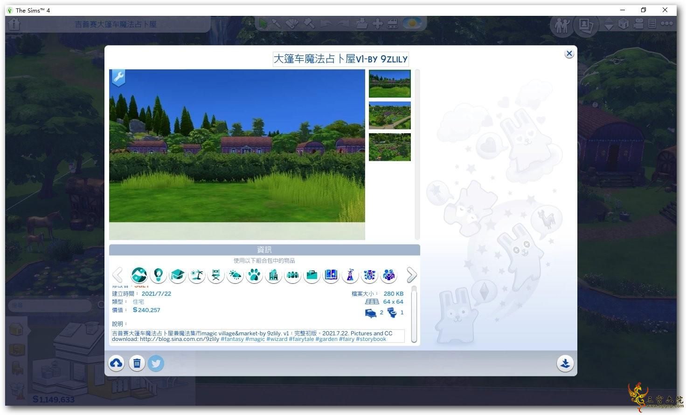Screen dimensions: 686x415
Task: Click the file size 280 KB
Action: coord(394,294)
